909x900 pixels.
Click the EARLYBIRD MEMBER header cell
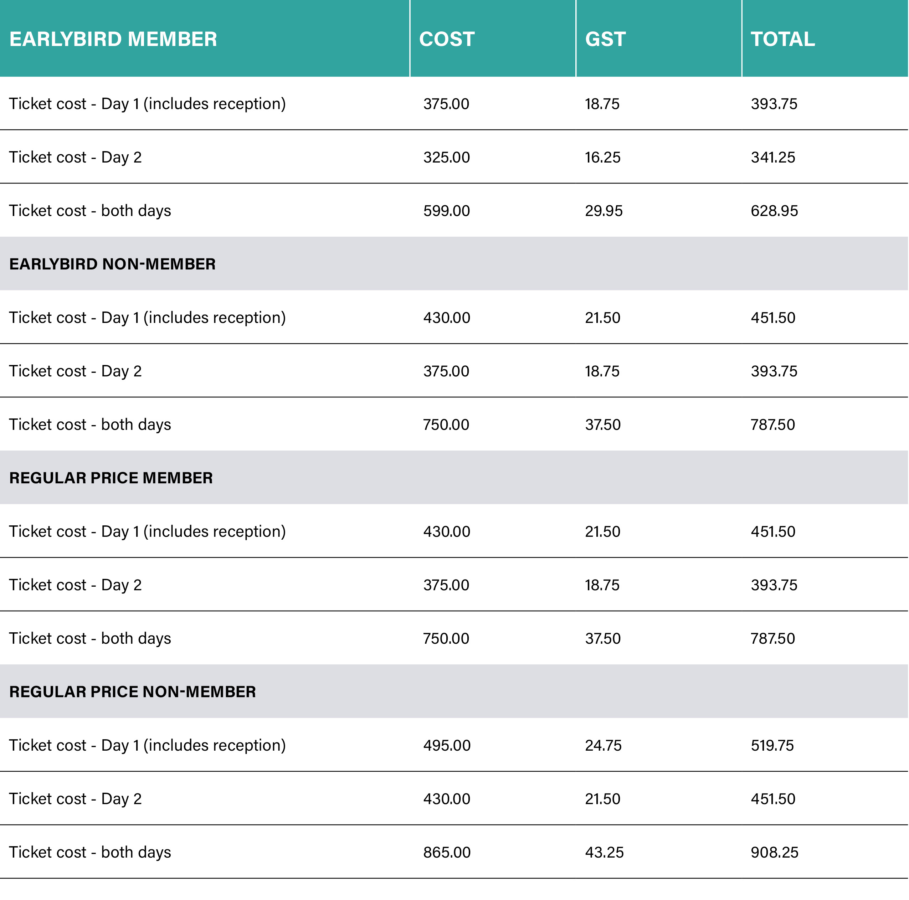click(205, 38)
